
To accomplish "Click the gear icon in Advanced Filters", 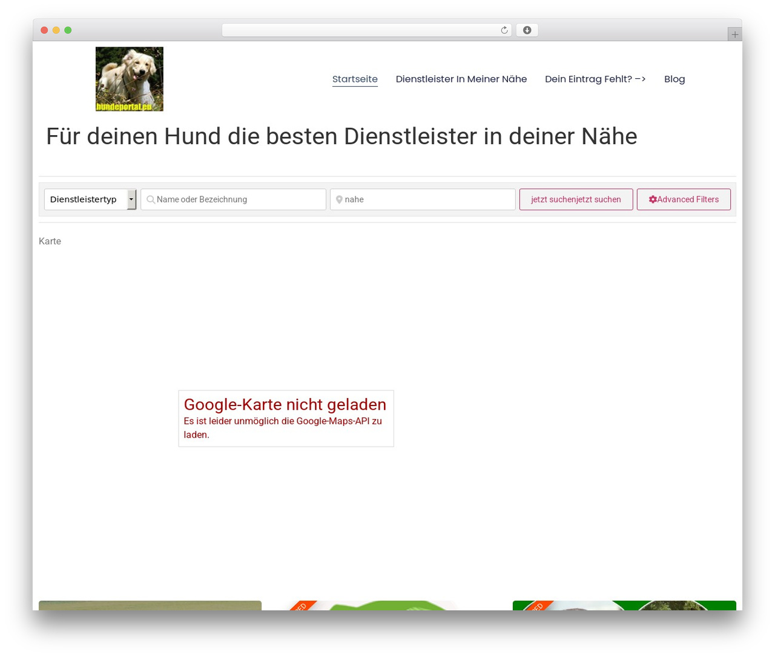I will pos(653,199).
